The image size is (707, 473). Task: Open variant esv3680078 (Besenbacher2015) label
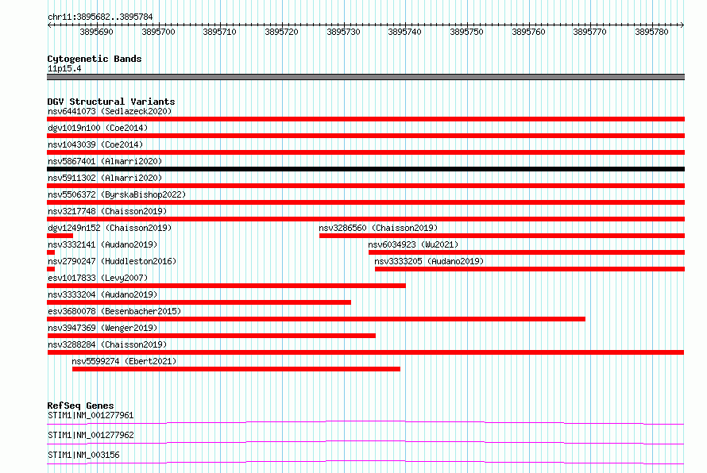pos(114,311)
